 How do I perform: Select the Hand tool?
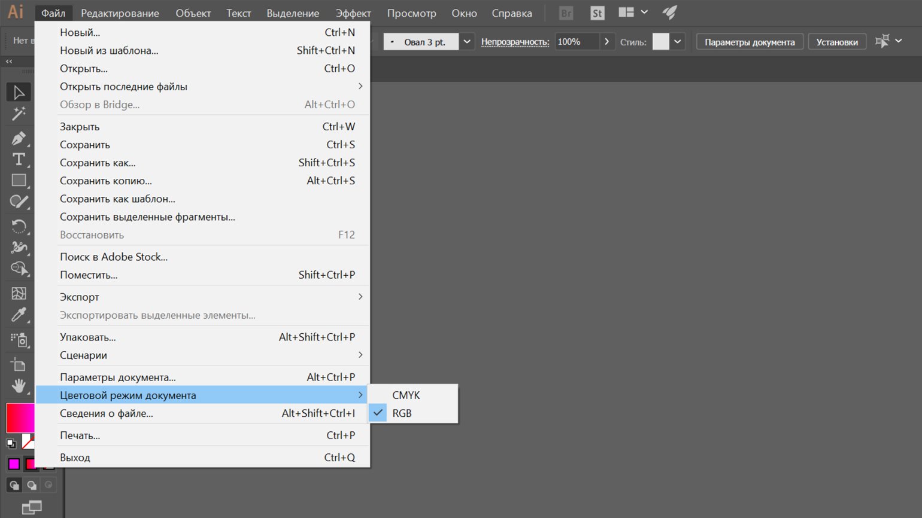(19, 386)
